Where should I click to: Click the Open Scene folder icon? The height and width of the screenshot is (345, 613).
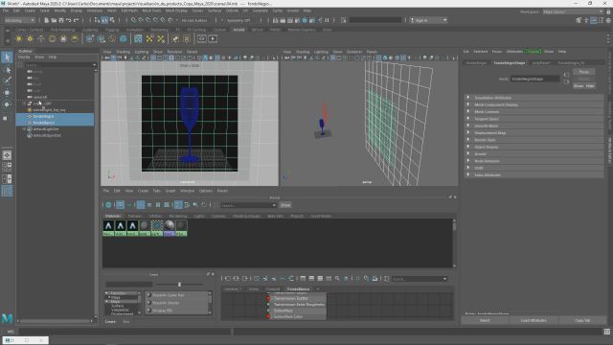pyautogui.click(x=54, y=20)
